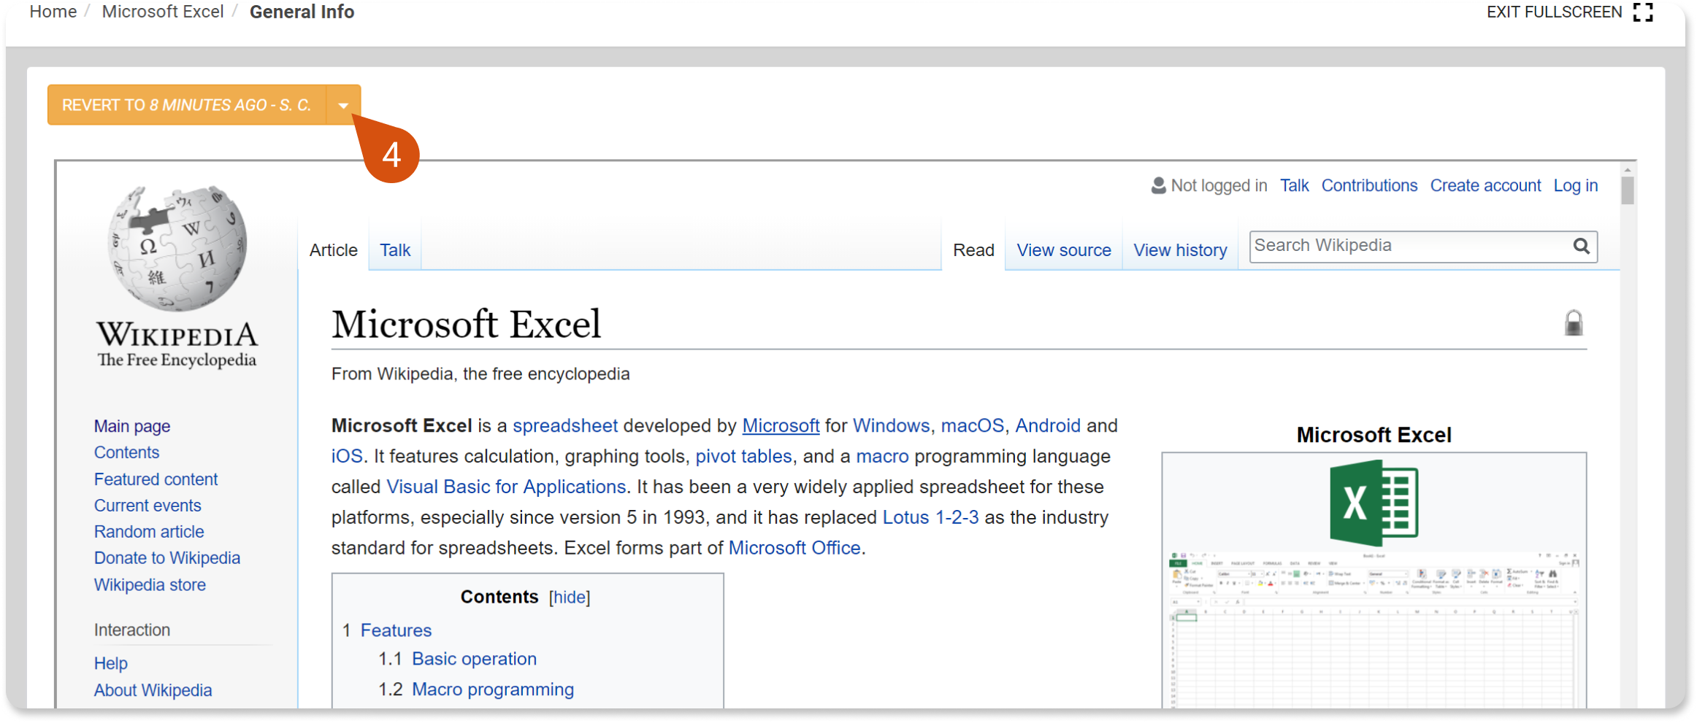Image resolution: width=1697 pixels, height=723 pixels.
Task: Open Contributions link
Action: (1369, 186)
